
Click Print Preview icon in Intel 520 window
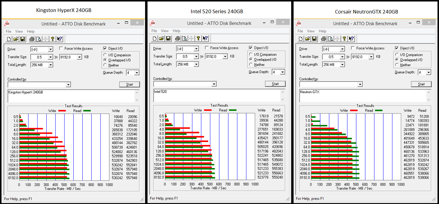click(x=184, y=39)
